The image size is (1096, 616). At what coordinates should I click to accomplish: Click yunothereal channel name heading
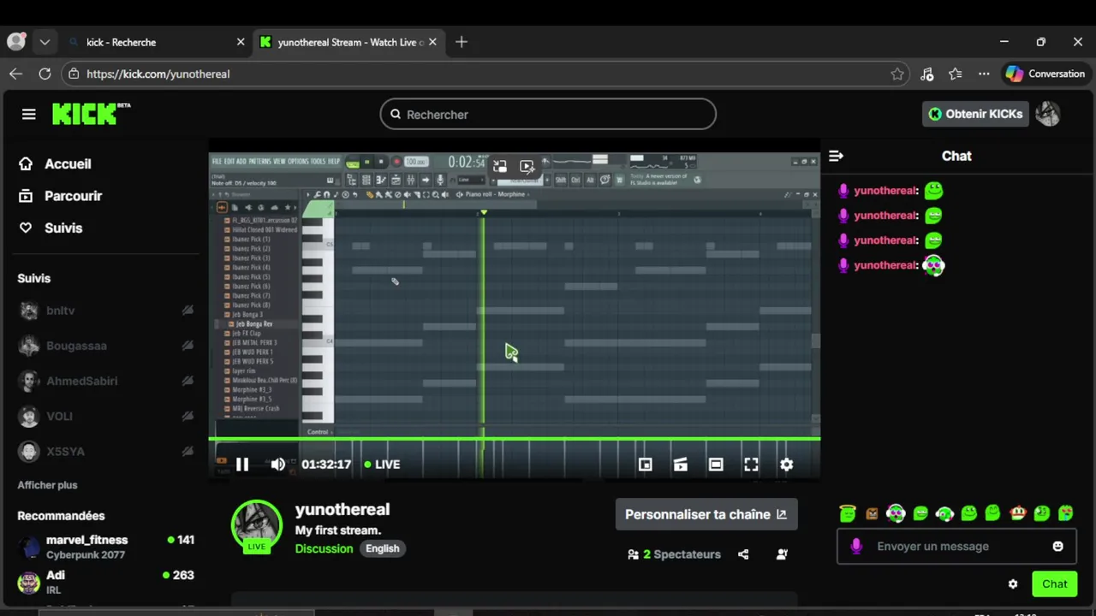click(x=342, y=509)
